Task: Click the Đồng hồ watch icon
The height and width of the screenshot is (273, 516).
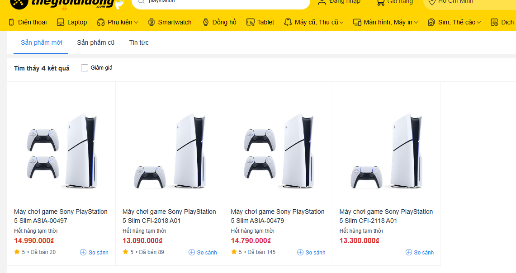Action: click(206, 22)
